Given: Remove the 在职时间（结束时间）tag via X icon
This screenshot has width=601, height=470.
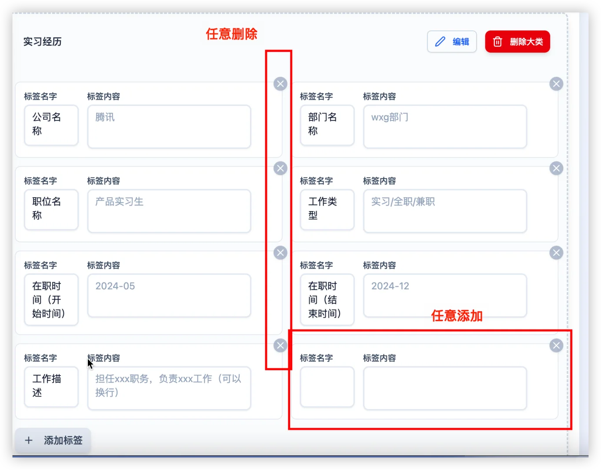Looking at the screenshot, I should pyautogui.click(x=556, y=252).
